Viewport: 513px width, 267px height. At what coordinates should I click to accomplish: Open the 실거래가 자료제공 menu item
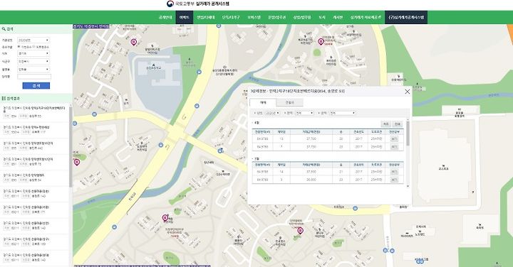click(x=366, y=17)
